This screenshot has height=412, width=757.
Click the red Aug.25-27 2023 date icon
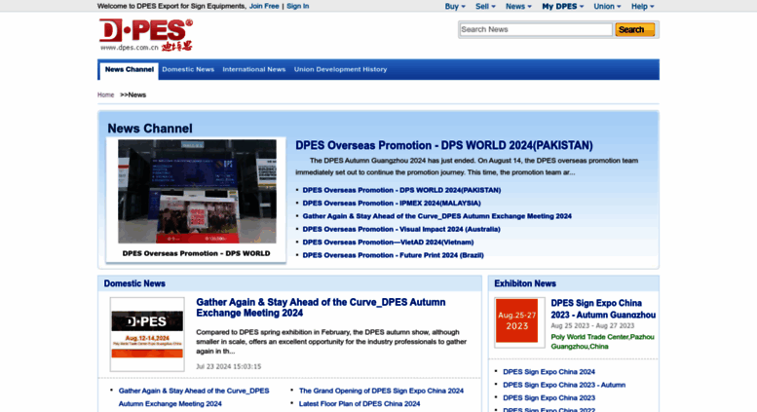click(517, 320)
